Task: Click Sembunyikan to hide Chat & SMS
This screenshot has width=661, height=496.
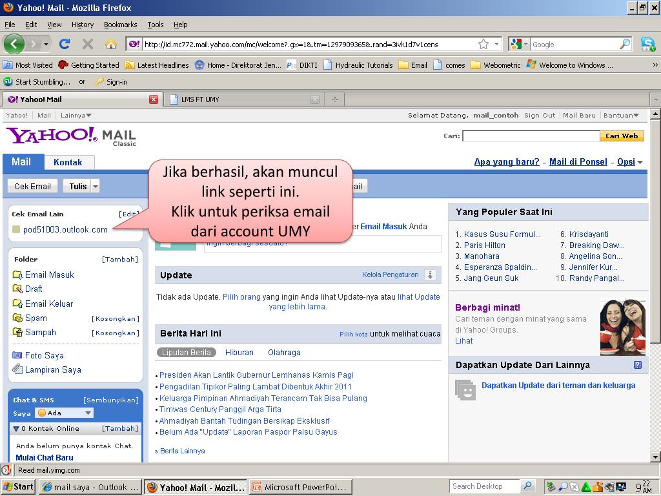Action: tap(111, 400)
